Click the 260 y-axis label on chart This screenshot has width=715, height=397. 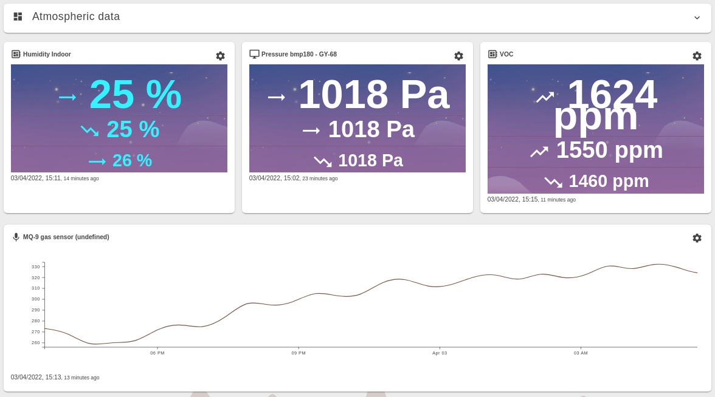(x=35, y=343)
